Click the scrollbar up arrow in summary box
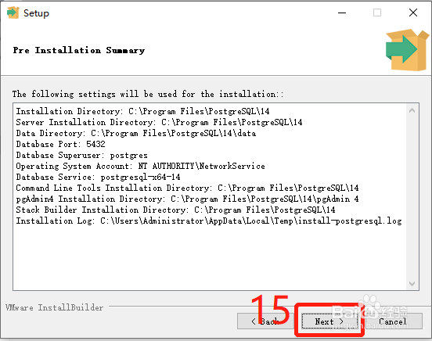The height and width of the screenshot is (341, 432). pos(412,111)
